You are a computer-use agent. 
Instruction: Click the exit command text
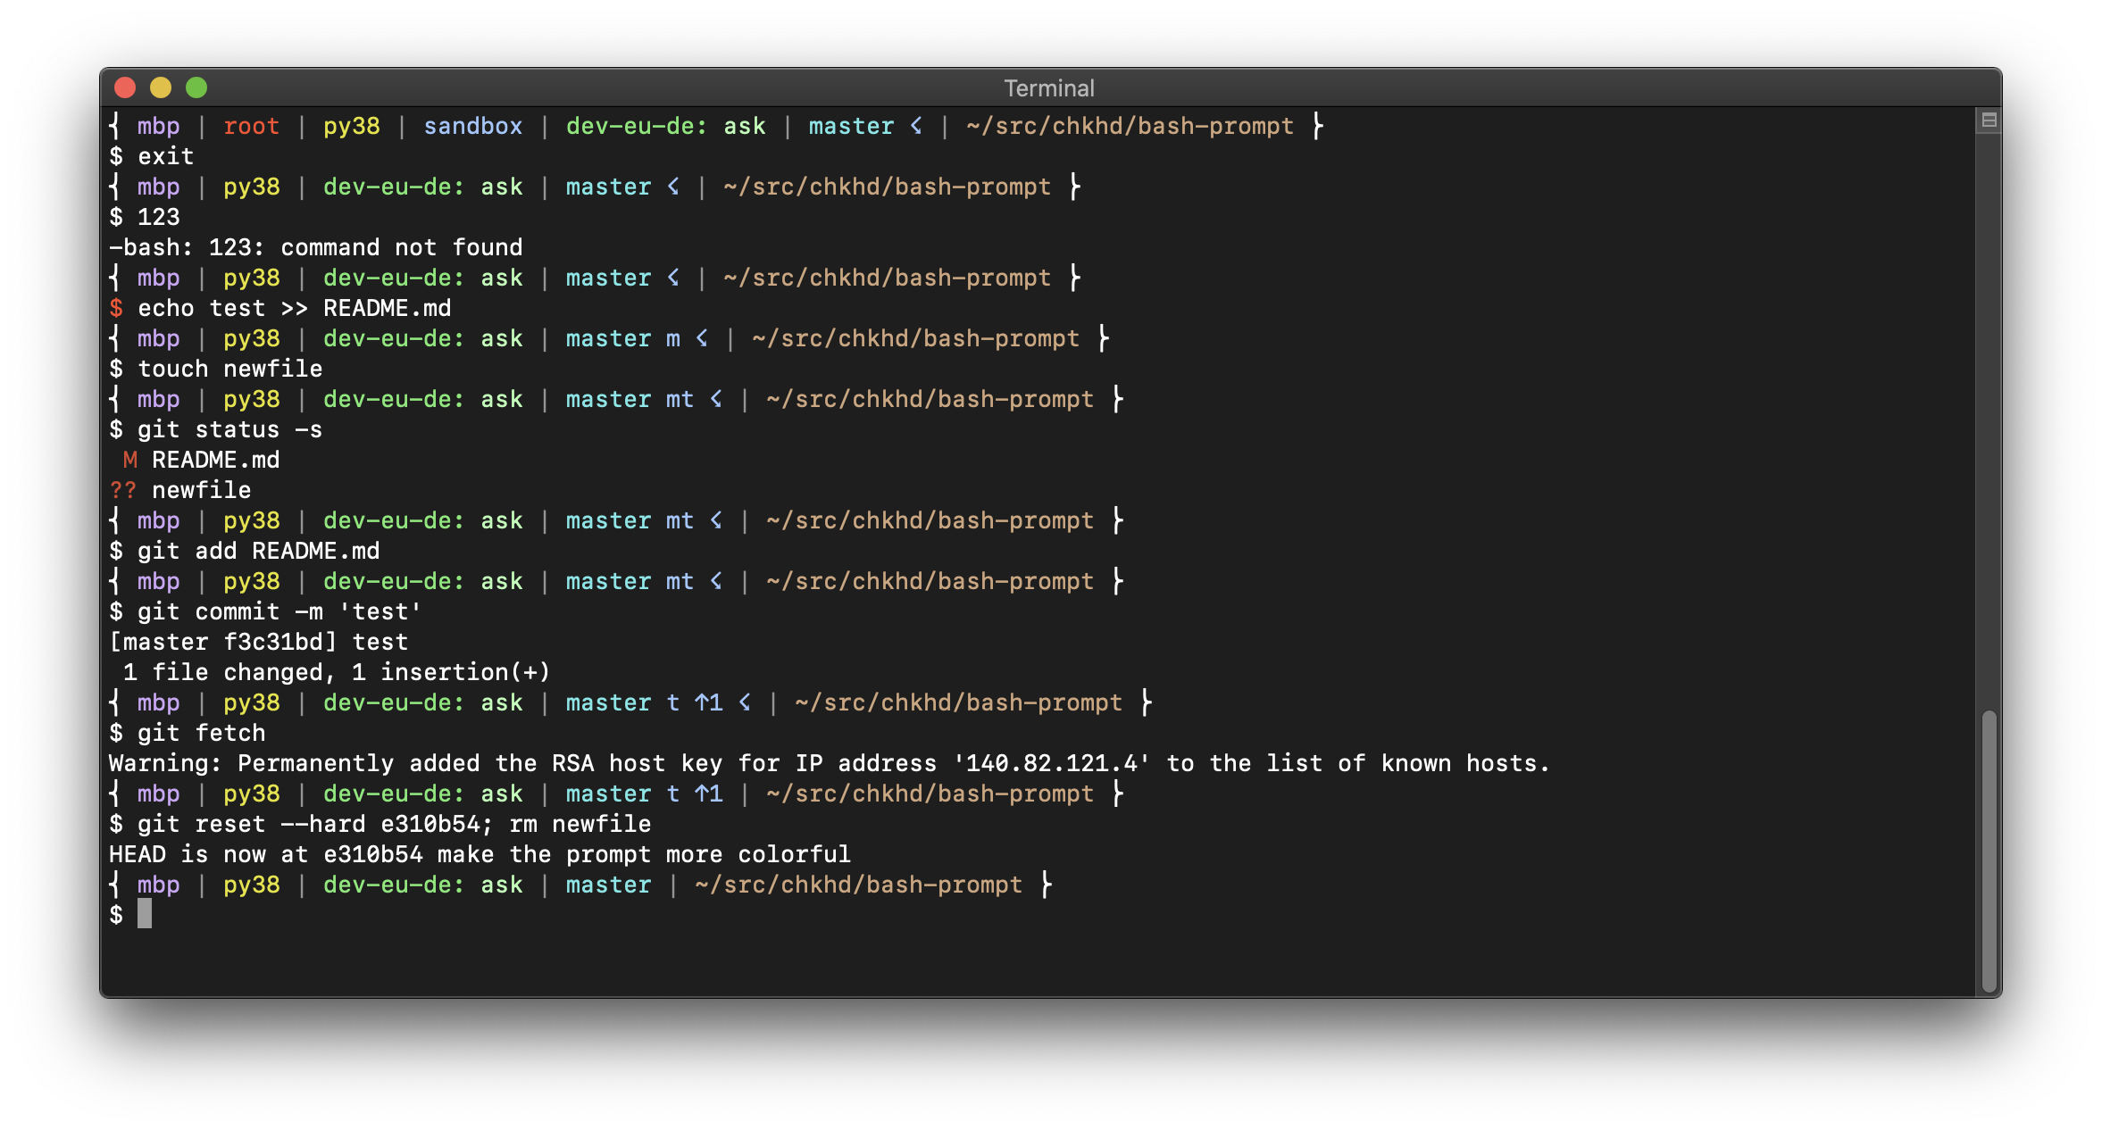point(166,157)
